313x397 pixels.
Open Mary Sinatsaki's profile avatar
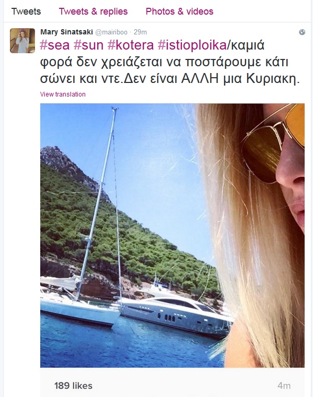(22, 41)
